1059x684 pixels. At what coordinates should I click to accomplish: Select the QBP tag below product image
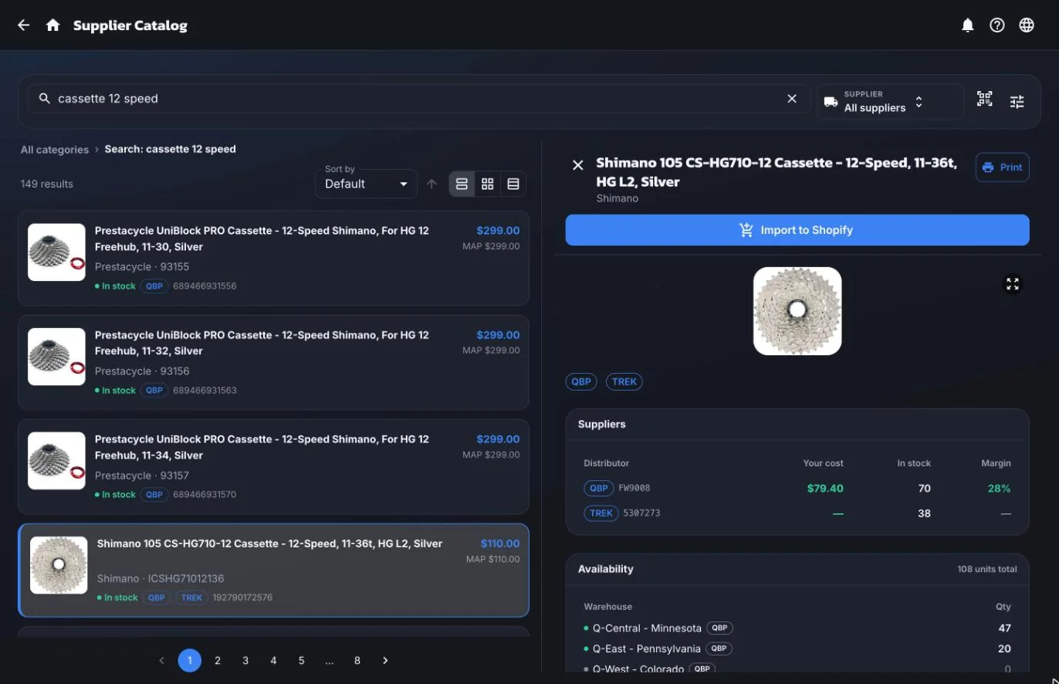[x=581, y=381]
